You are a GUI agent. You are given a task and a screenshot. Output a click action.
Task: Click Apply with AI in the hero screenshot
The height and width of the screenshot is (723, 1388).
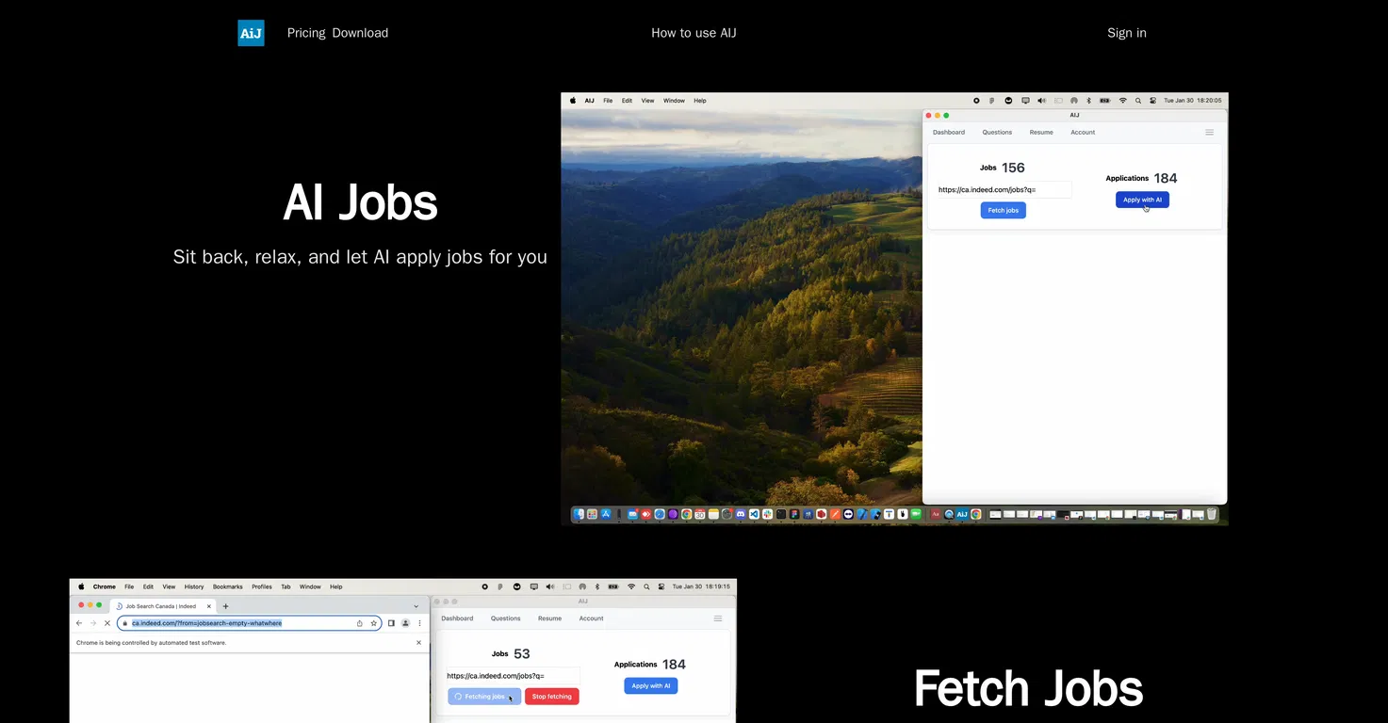tap(1142, 200)
